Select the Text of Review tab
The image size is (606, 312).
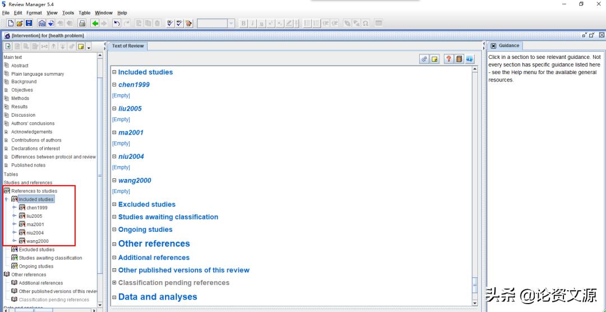[x=128, y=45]
